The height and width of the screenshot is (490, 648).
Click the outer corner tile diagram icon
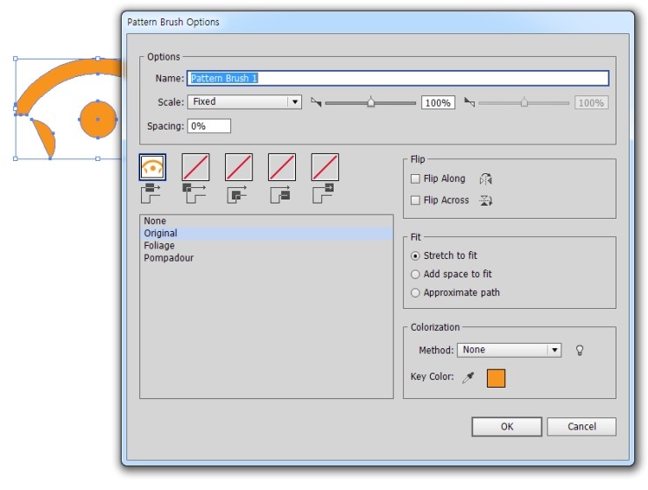tap(194, 193)
